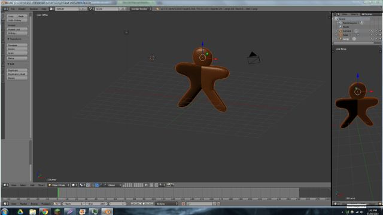
Task: Click the End frame field
Action: point(97,204)
